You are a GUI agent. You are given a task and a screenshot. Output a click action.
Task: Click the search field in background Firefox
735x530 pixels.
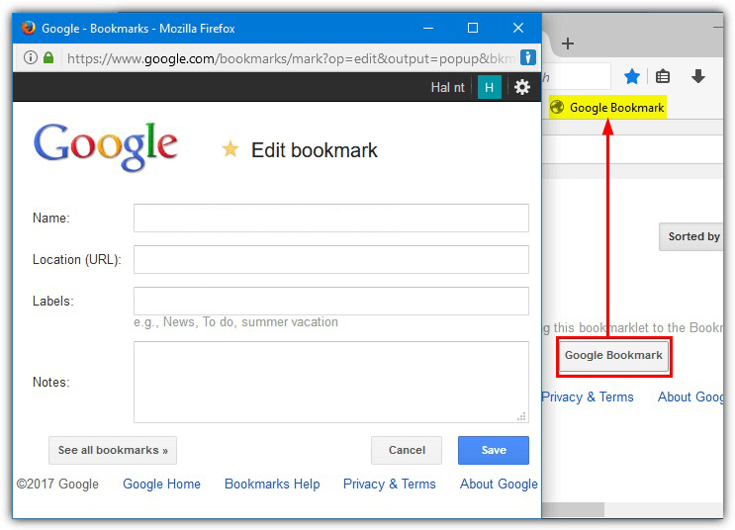point(576,76)
